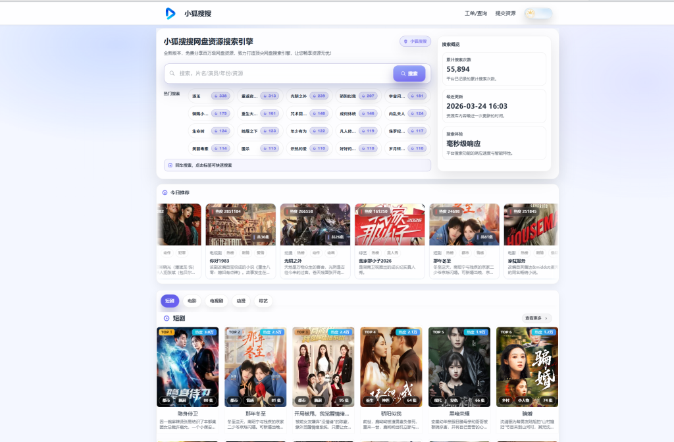Viewport: 674px width, 442px height.
Task: Click the info icon next to the 同屏搜索 tip
Action: click(170, 165)
